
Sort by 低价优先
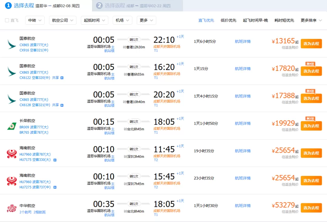click(228, 20)
